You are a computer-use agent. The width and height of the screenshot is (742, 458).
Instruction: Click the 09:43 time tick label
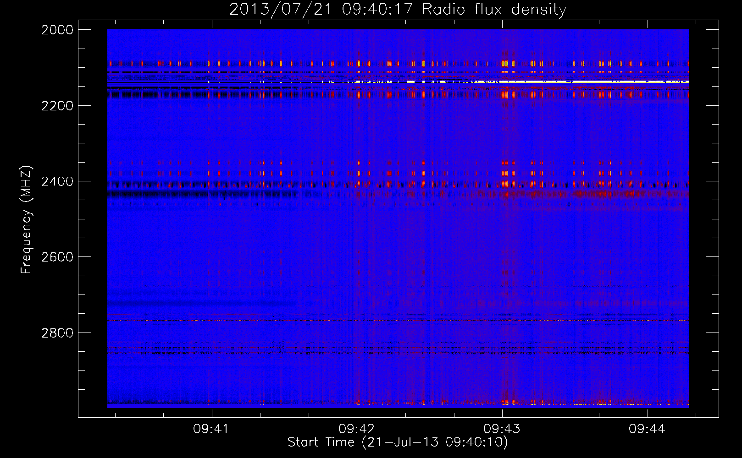[502, 429]
